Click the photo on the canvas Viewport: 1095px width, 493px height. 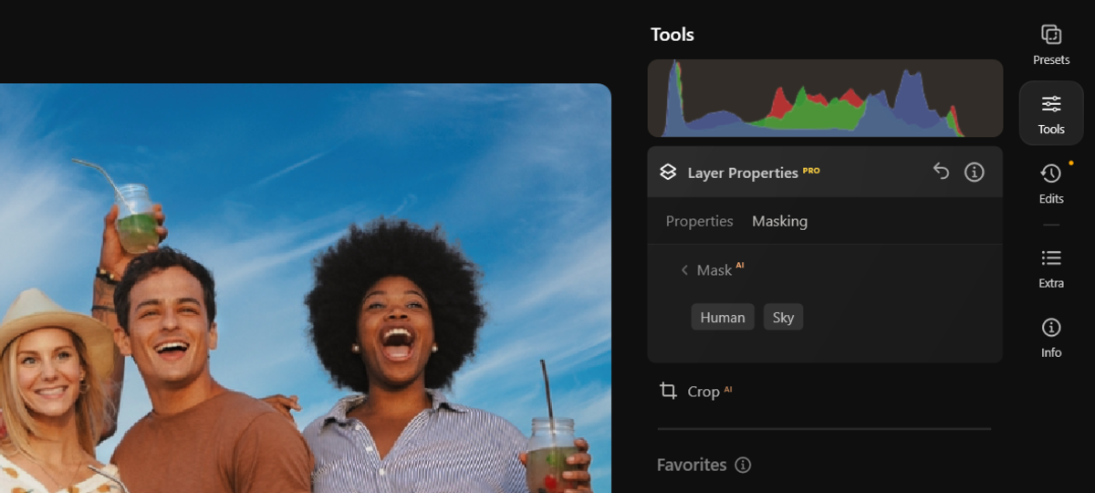[x=305, y=288]
